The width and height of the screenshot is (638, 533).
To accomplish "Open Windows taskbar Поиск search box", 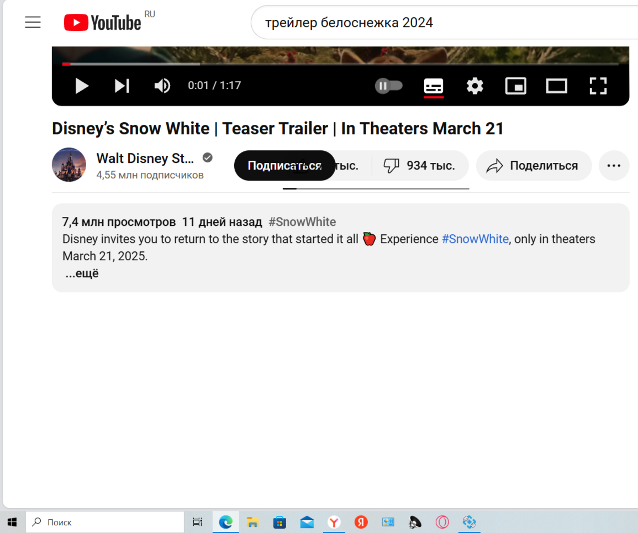I will 105,522.
